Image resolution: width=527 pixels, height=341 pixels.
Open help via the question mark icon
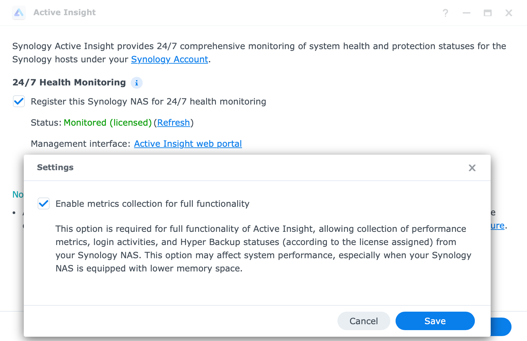pos(445,13)
